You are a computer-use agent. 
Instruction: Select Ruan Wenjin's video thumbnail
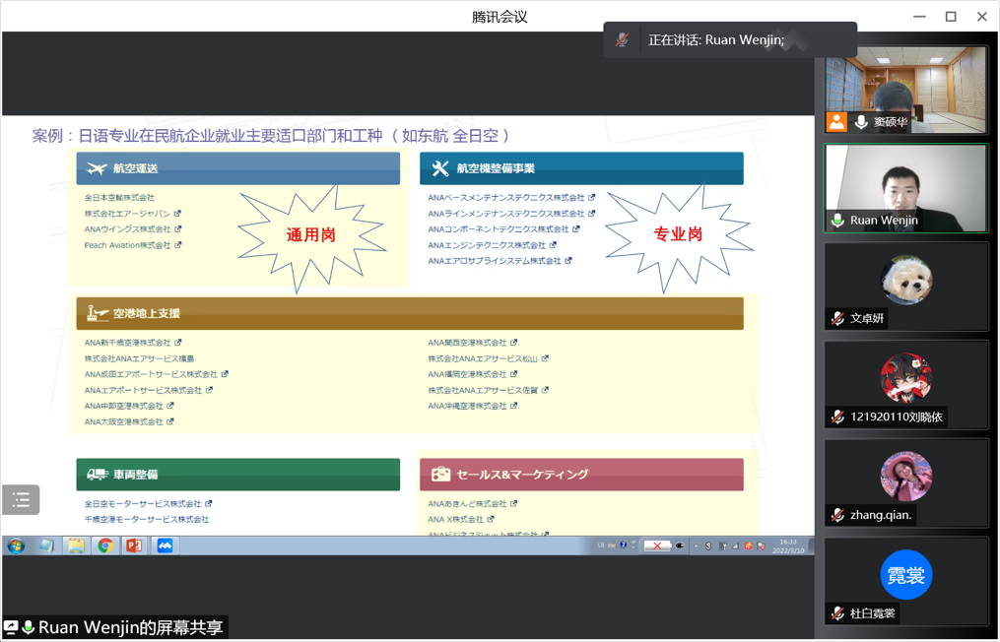pos(905,187)
